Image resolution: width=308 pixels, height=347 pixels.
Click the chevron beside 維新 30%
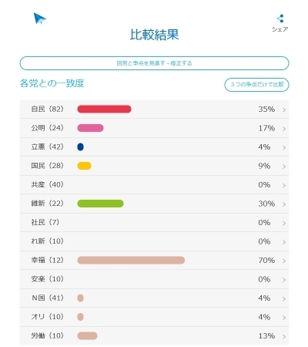[284, 204]
